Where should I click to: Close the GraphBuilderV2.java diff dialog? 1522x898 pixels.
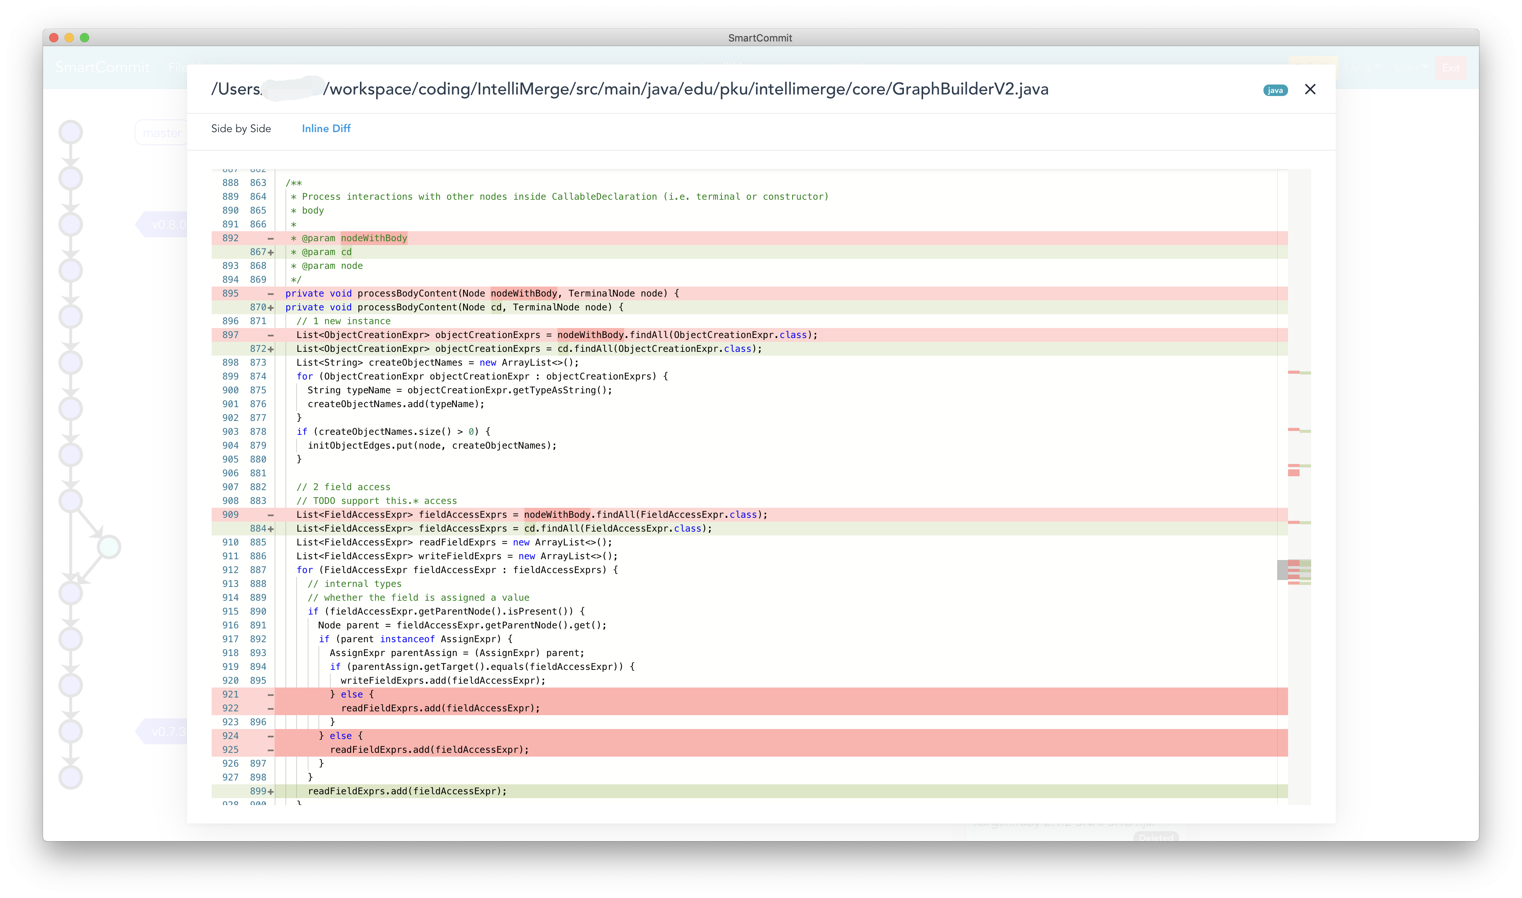point(1310,89)
